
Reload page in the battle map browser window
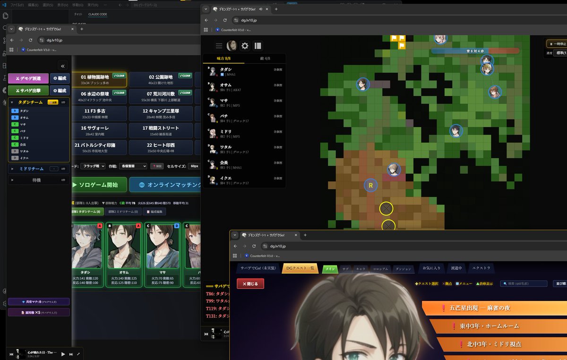(225, 20)
